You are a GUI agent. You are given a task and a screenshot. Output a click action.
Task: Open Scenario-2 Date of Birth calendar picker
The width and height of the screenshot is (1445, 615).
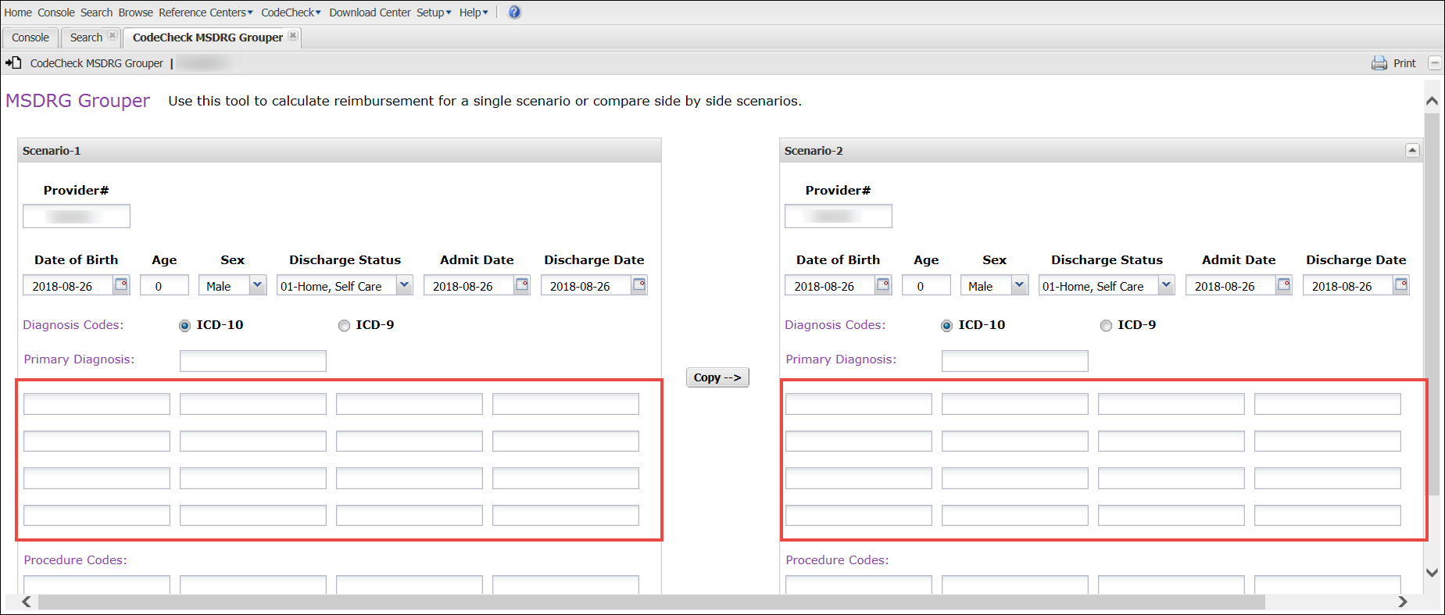883,285
